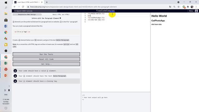Open a new browser tab
The width and height of the screenshot is (199, 112).
coord(47,2)
